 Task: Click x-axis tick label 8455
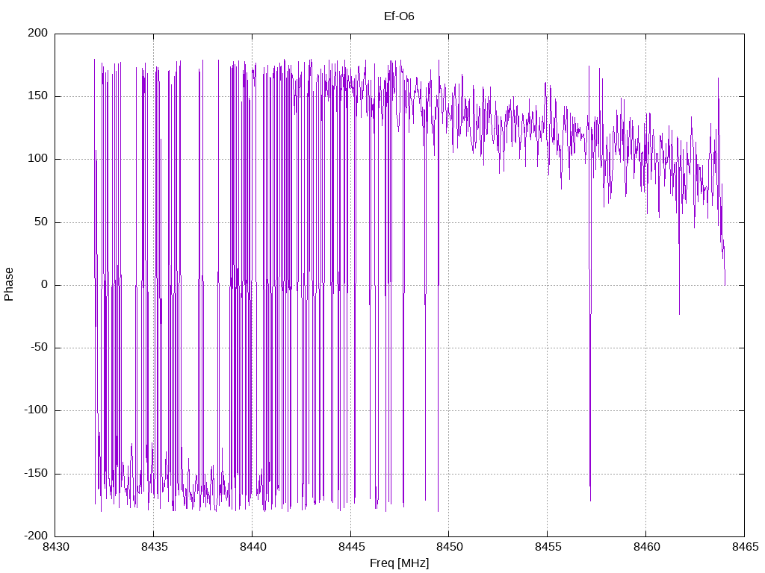[x=548, y=547]
